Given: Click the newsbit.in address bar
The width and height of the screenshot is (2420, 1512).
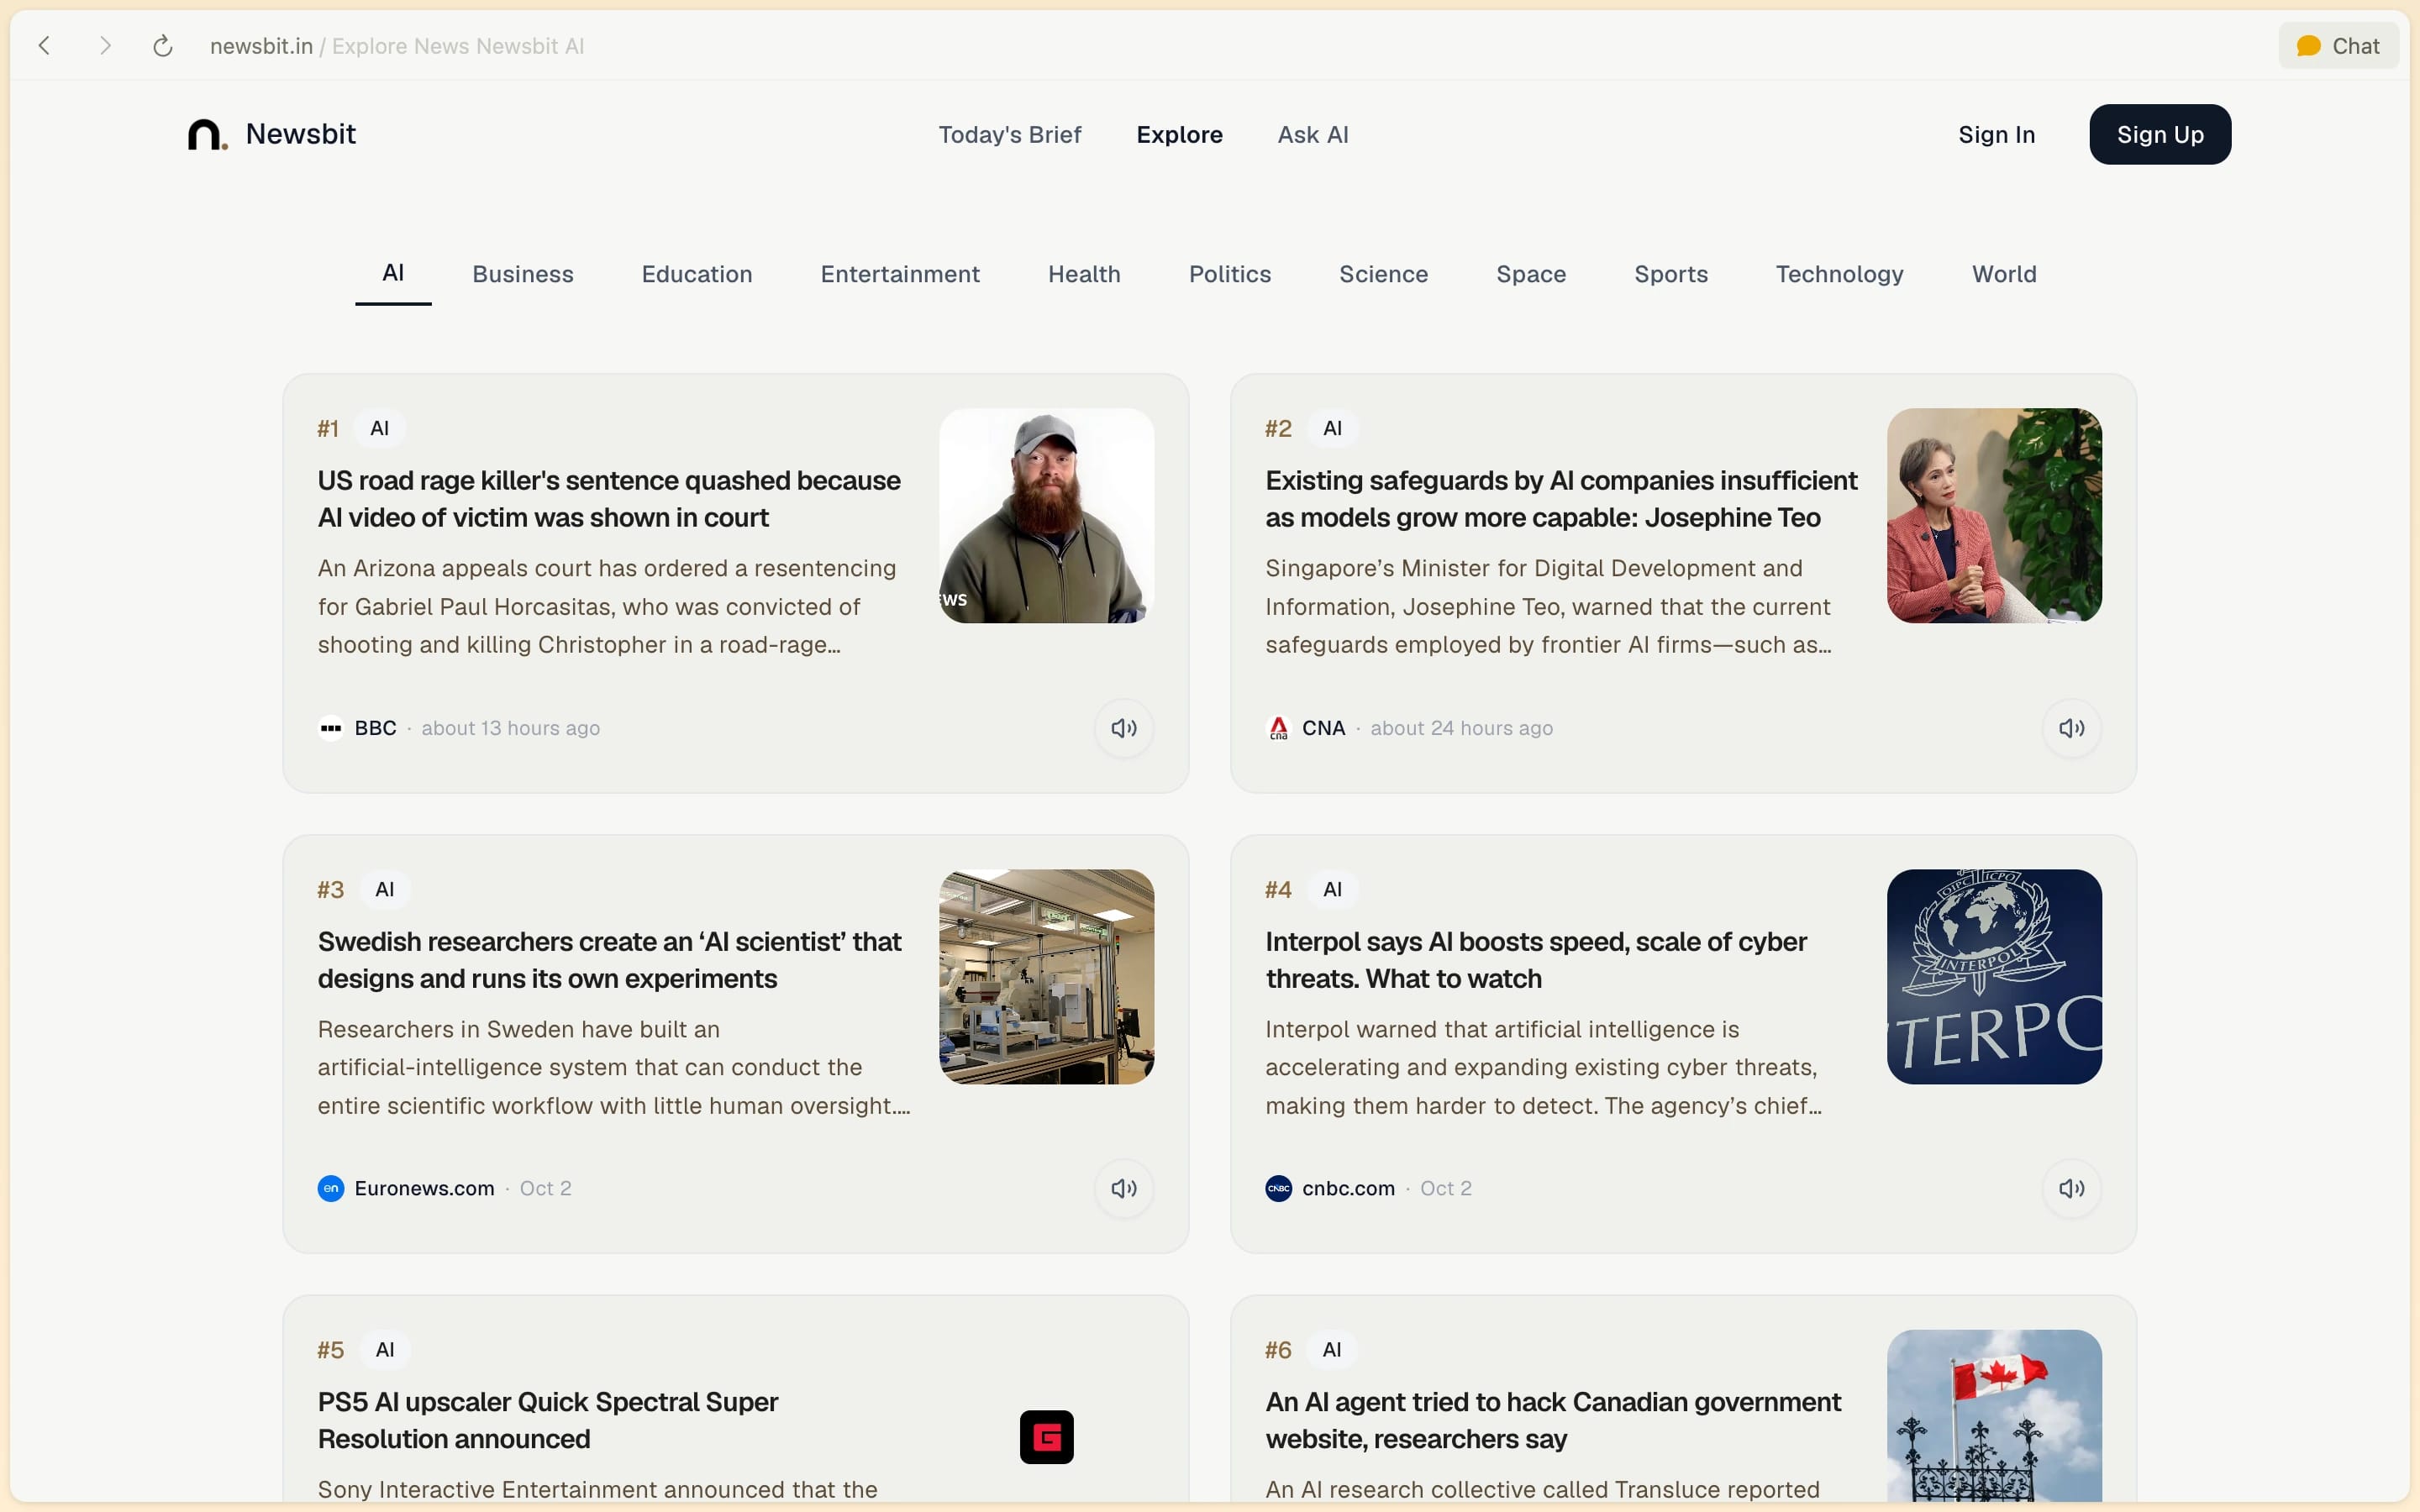Looking at the screenshot, I should pyautogui.click(x=397, y=46).
